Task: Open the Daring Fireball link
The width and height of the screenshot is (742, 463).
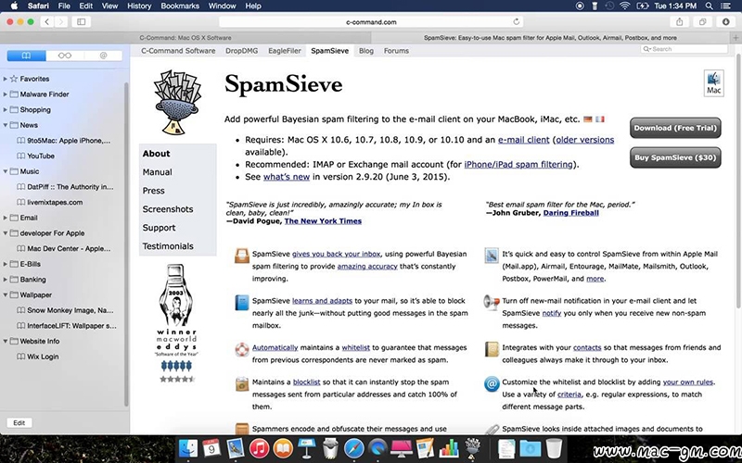Action: coord(570,213)
